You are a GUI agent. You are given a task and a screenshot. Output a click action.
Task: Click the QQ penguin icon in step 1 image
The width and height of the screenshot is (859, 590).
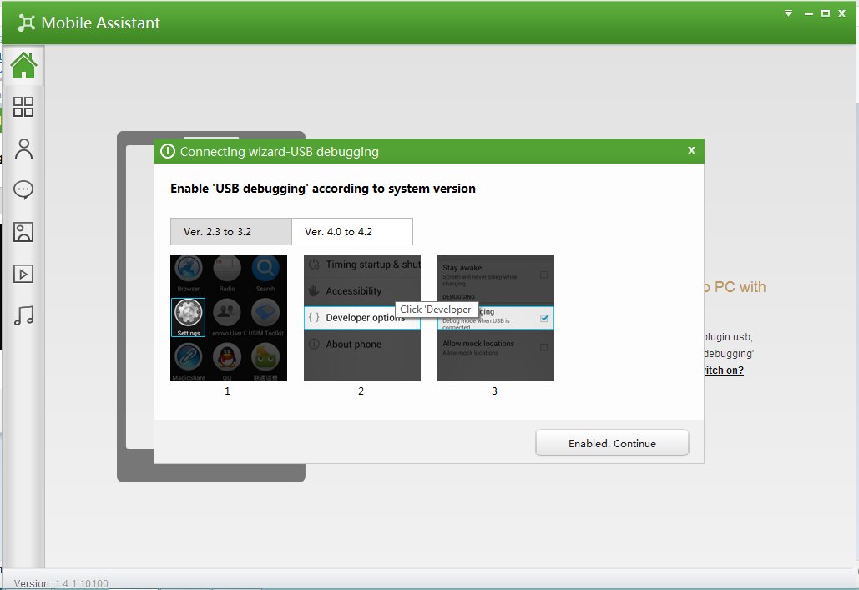pyautogui.click(x=227, y=358)
